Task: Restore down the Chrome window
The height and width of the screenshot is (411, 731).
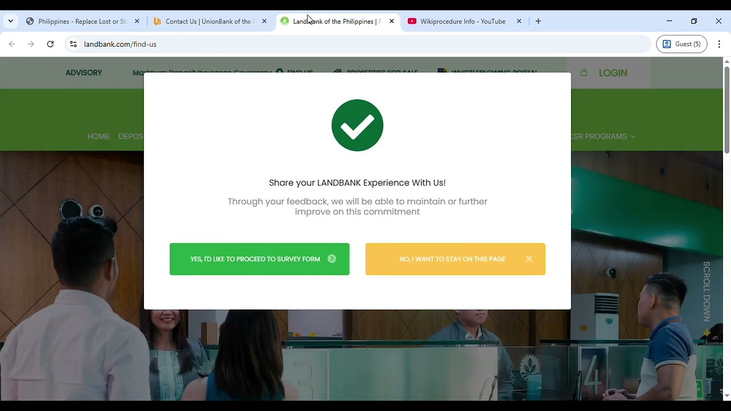Action: point(694,21)
